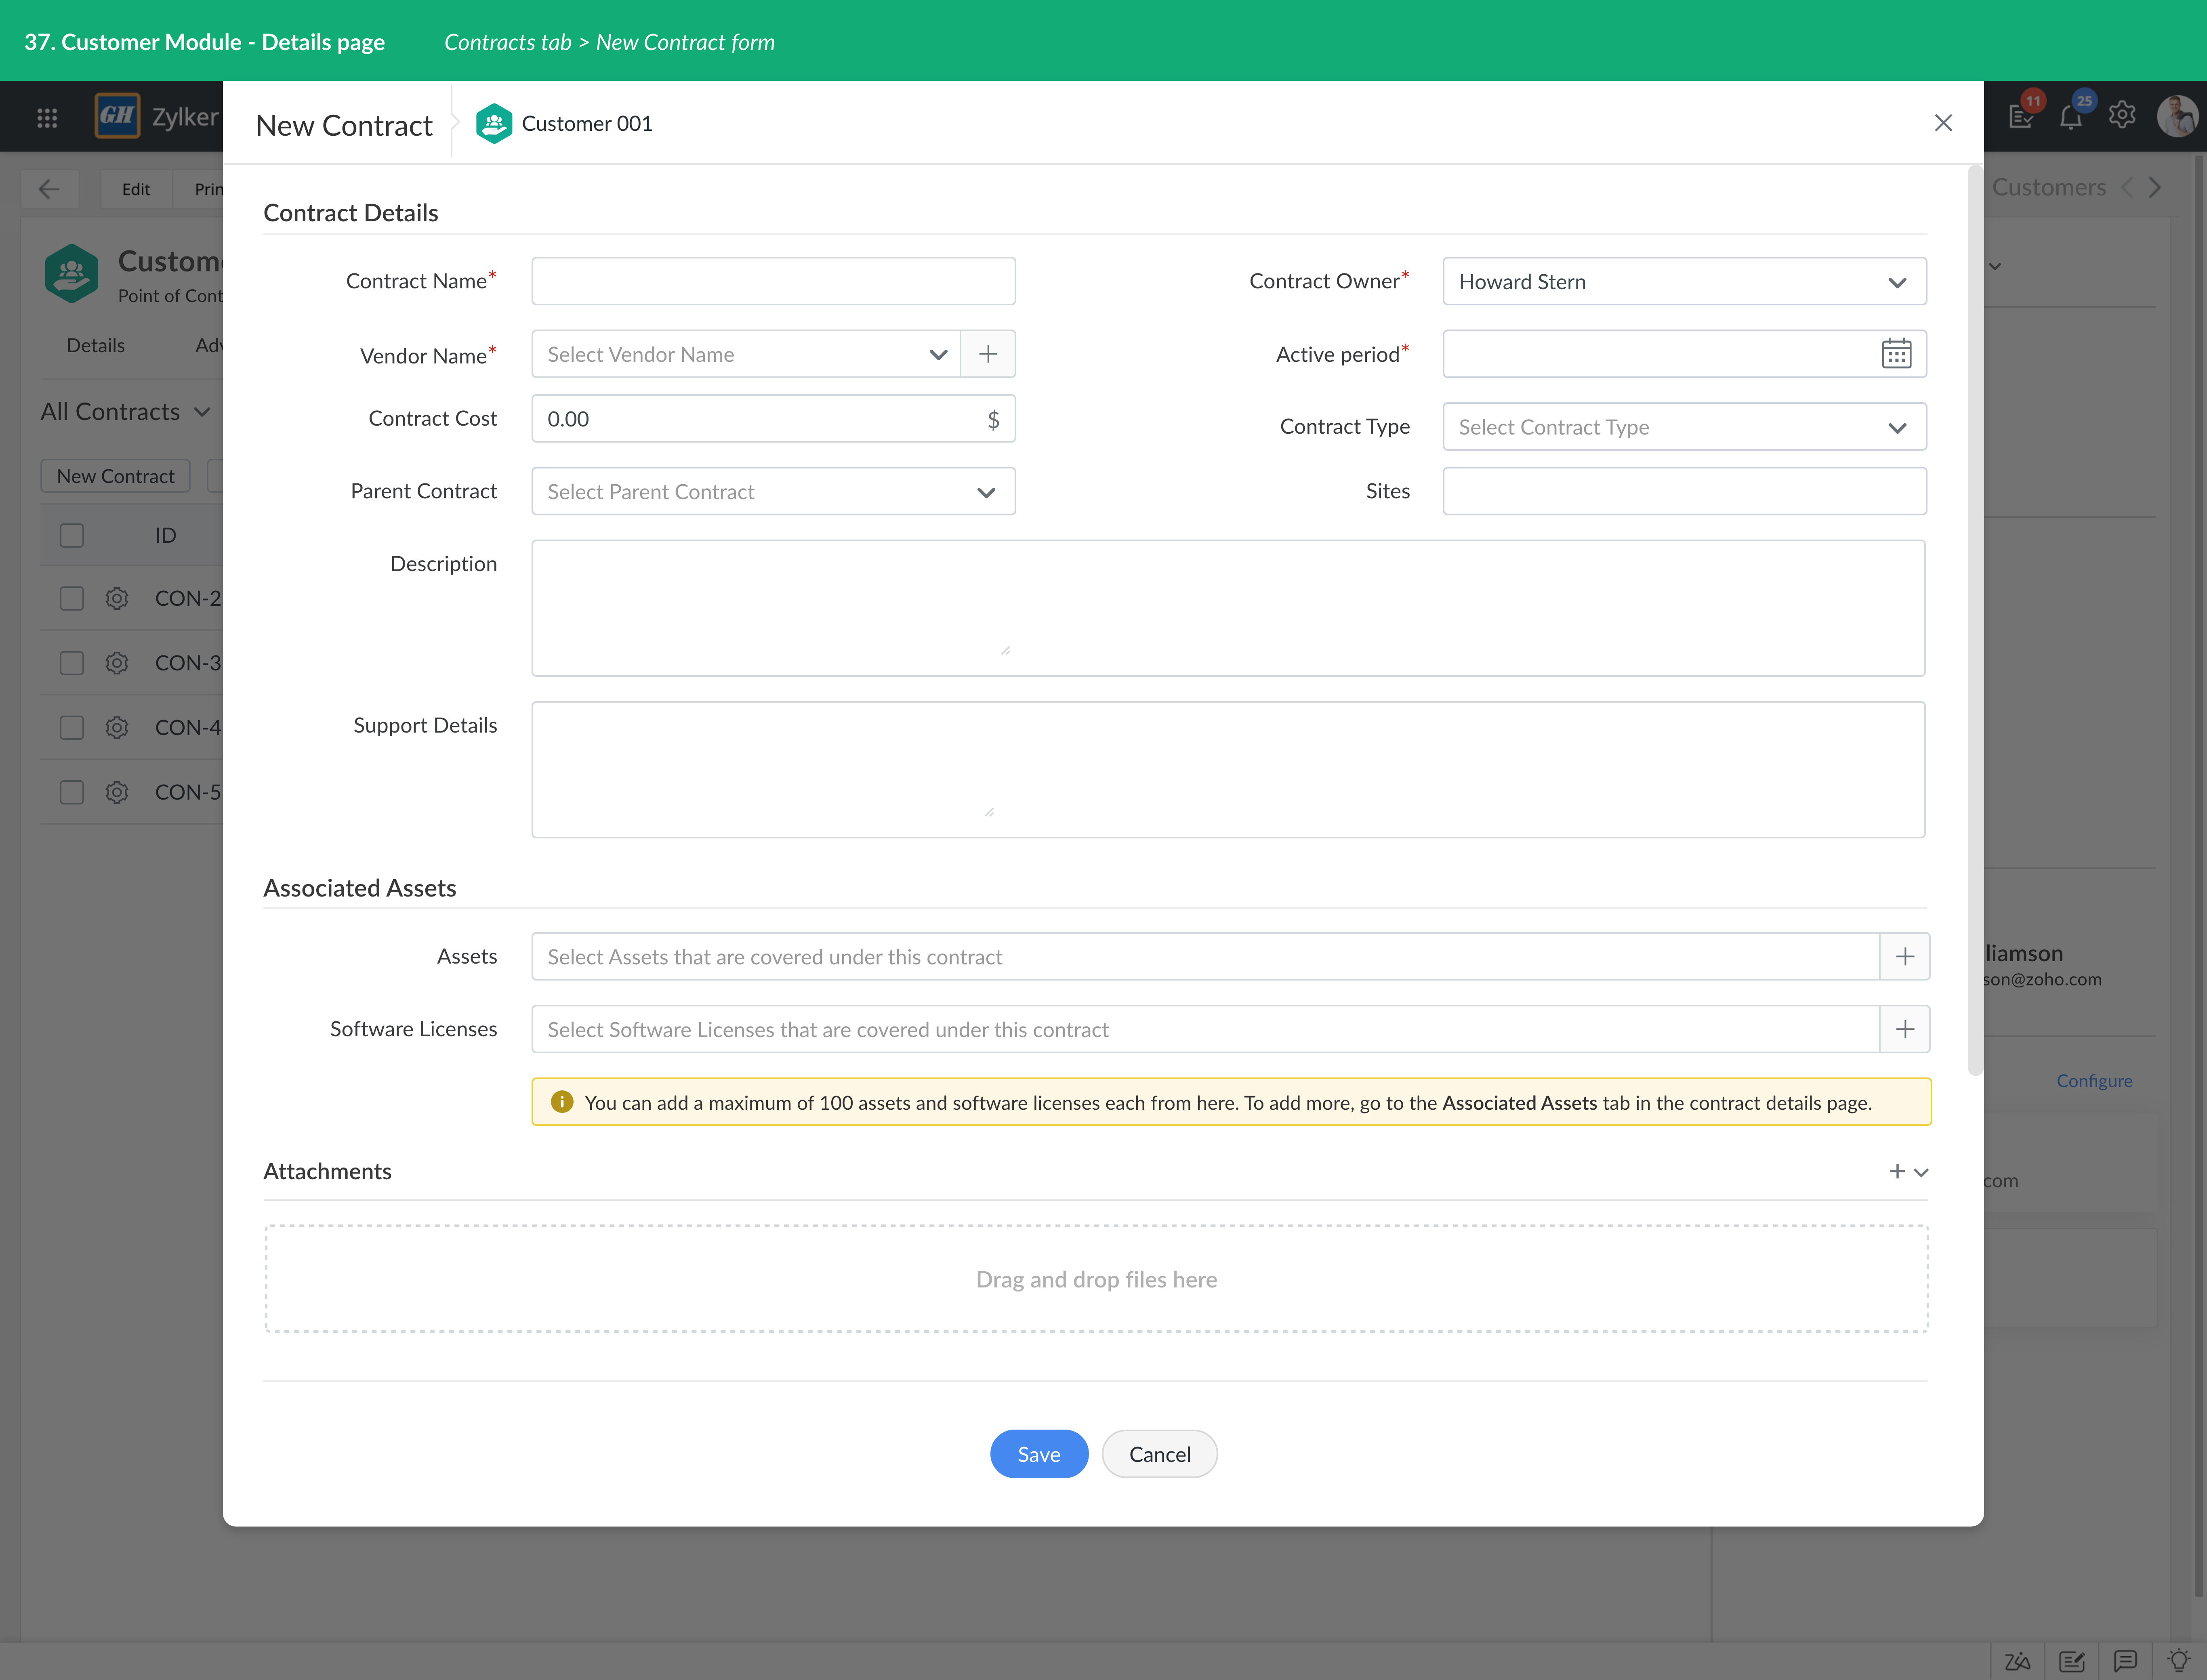
Task: Click into the Description text area
Action: point(1228,608)
